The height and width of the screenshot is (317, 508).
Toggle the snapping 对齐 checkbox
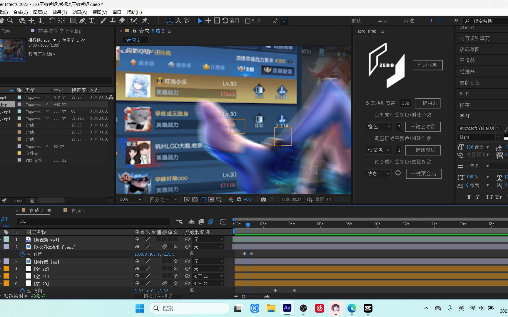tap(248, 21)
